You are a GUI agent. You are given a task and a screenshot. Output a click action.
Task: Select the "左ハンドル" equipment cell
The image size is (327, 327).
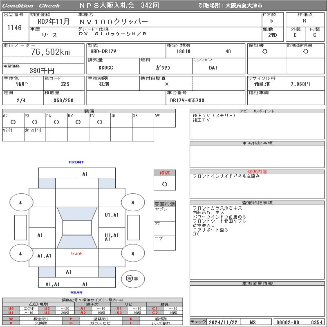pos(35,134)
